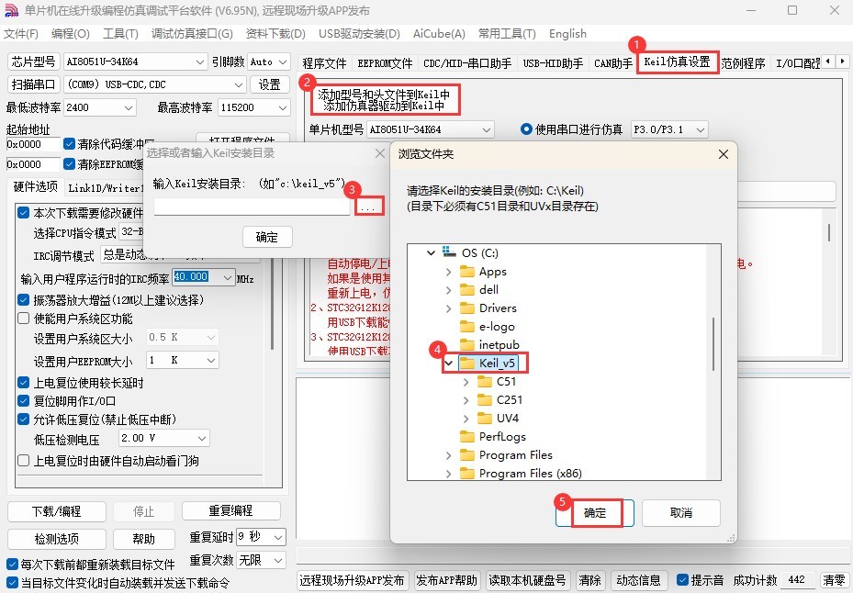Select the UV4 folder icon
Screen dimensions: 853x593
[484, 419]
